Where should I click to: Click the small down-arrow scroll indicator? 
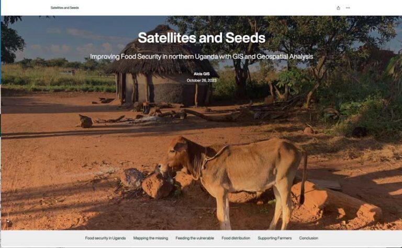[x=8, y=221]
